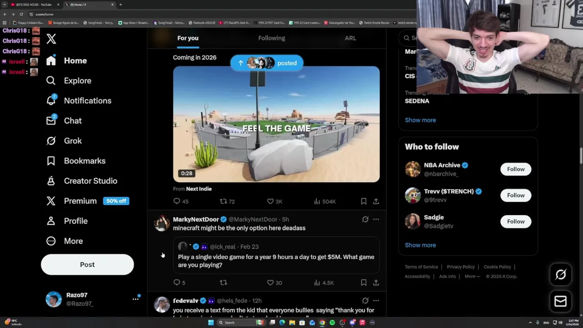Share MarkyNextDoor's post
The width and height of the screenshot is (583, 328).
click(376, 282)
